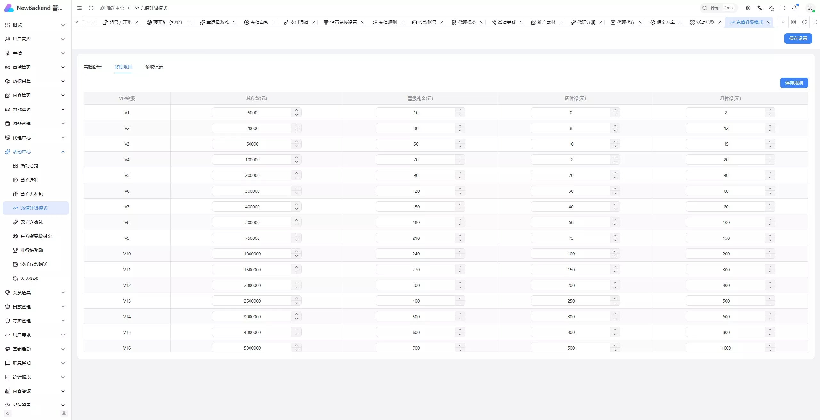Viewport: 820px width, 420px height.
Task: Open the language translation icon
Action: point(760,8)
